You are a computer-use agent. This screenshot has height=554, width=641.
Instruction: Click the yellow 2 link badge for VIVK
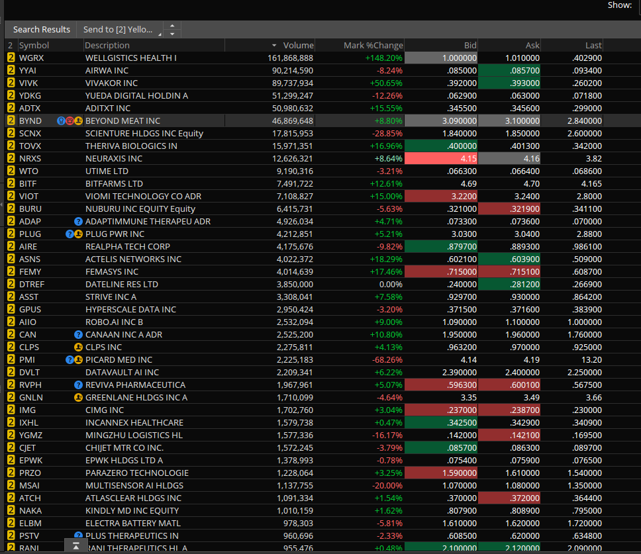11,83
